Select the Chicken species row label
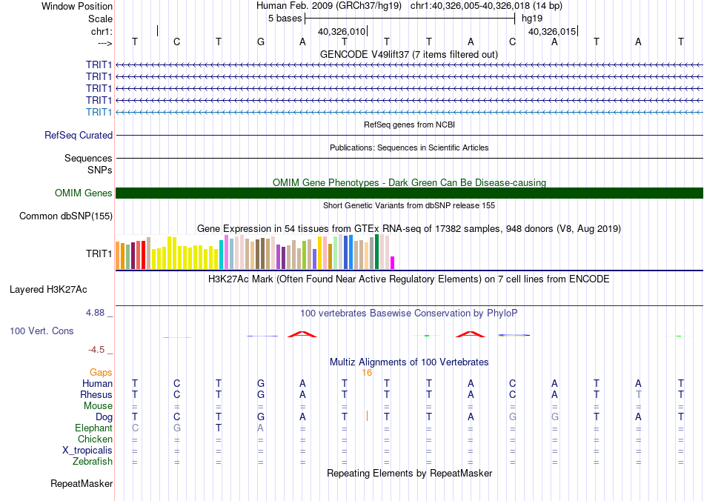This screenshot has height=501, width=704. 95,439
